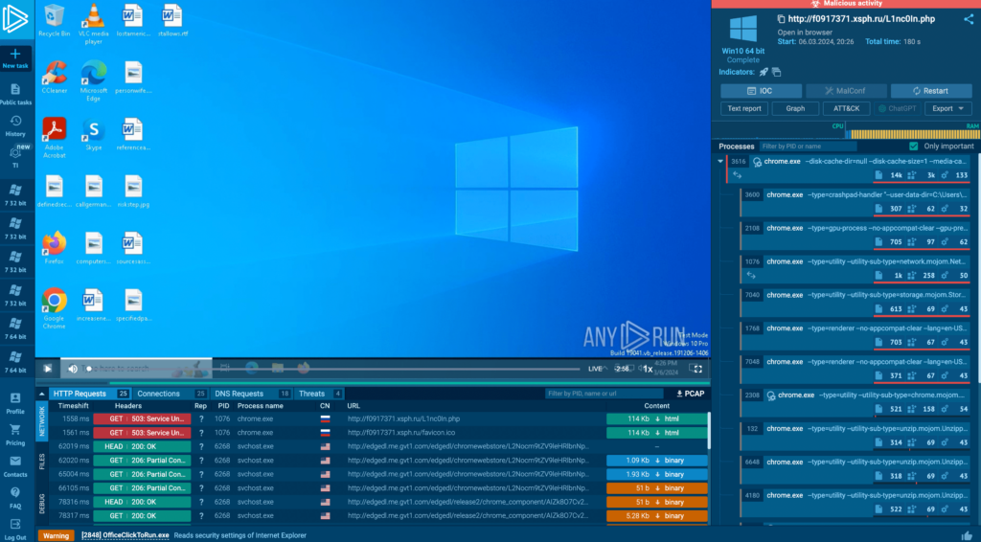Collapse the chrome.exe 3616 process tree
Viewport: 981px width, 542px height.
point(719,161)
